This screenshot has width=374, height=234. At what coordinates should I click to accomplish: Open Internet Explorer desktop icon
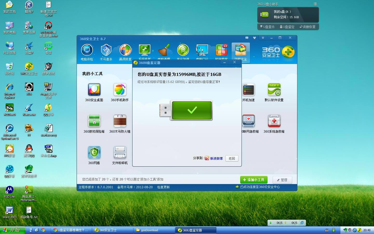click(9, 91)
